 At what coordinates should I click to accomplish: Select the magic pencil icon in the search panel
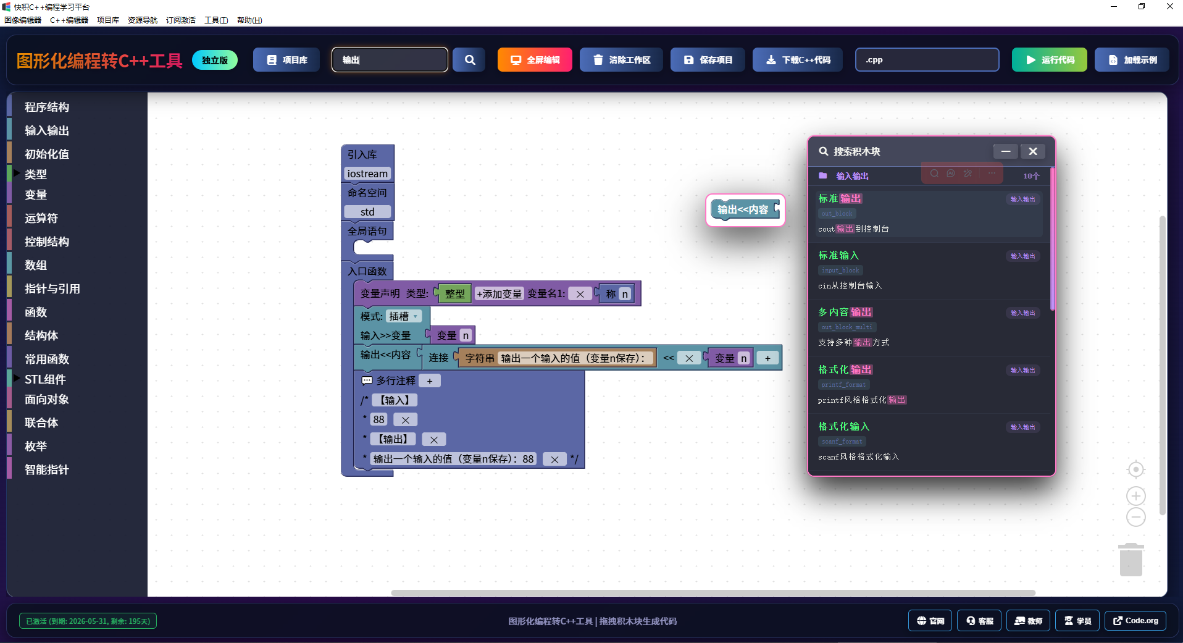pos(967,174)
